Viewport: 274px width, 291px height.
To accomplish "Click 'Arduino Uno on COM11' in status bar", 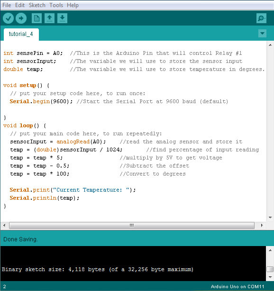I will tap(237, 287).
